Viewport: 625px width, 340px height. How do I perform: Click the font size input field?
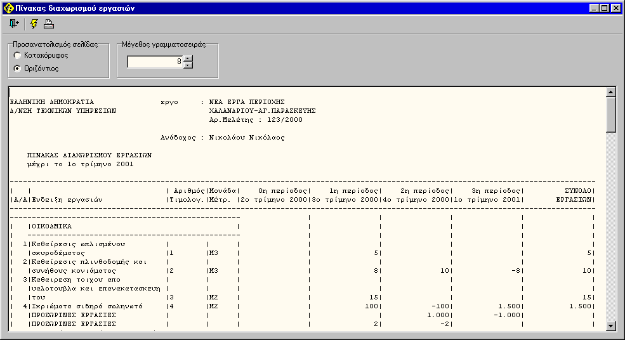(155, 62)
